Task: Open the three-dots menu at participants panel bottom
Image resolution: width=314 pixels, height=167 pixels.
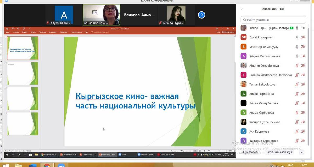Action: pyautogui.click(x=302, y=152)
